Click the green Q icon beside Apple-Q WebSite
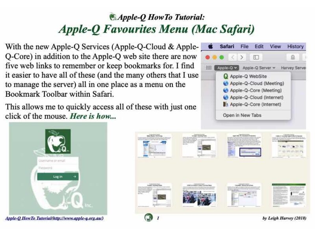This screenshot has width=315, height=236. point(226,76)
